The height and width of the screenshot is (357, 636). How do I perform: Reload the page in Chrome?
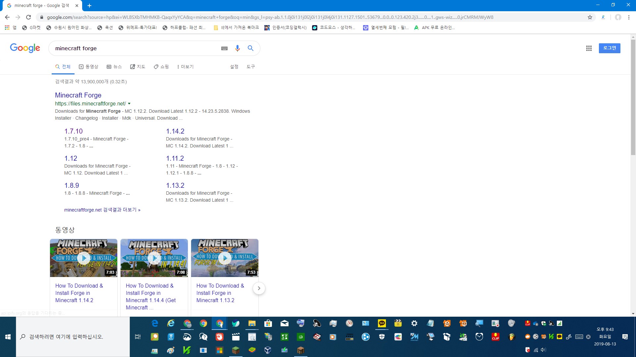tap(28, 17)
